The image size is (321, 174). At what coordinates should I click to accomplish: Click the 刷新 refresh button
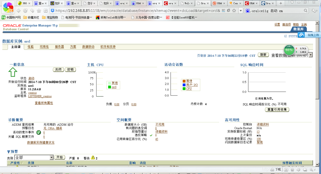click(x=263, y=55)
